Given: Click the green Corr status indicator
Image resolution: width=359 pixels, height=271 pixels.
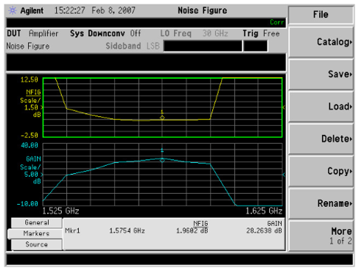Looking at the screenshot, I should tap(277, 22).
